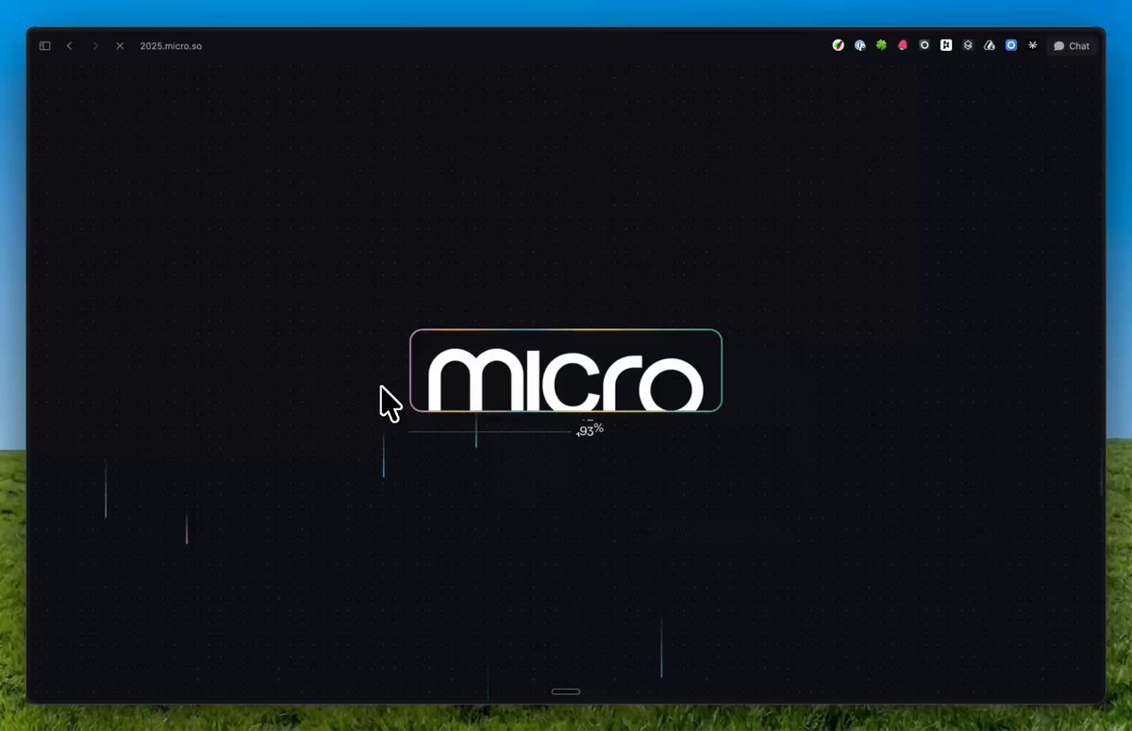This screenshot has height=731, width=1132.
Task: Open the cloud shaped extension icon
Action: point(990,45)
